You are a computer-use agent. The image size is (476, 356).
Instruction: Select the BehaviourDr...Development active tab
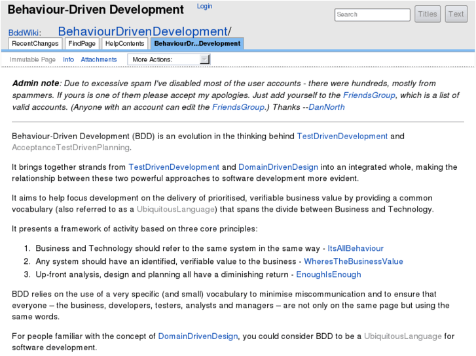[x=197, y=44]
